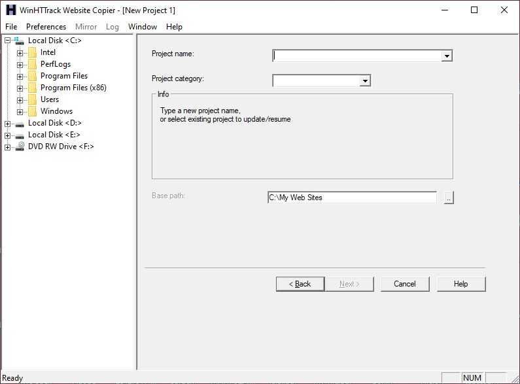Open the Help menu
The image size is (520, 384).
tap(174, 27)
